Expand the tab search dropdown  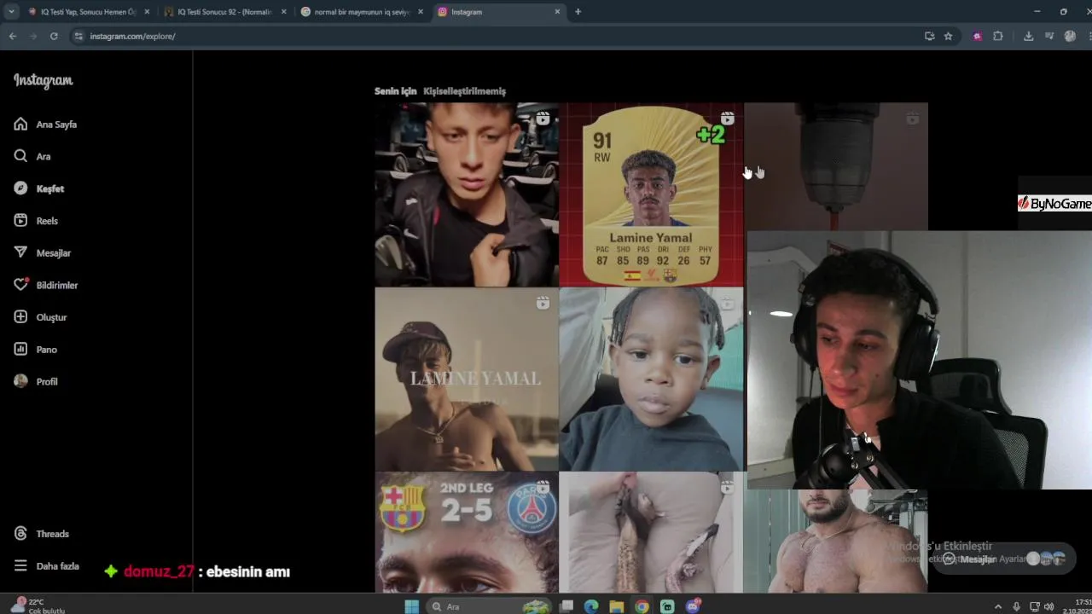pos(11,12)
